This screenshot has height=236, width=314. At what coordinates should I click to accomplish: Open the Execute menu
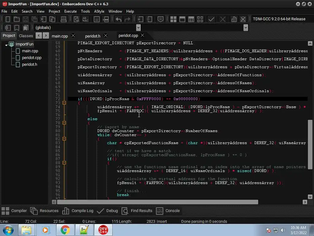coord(71,11)
